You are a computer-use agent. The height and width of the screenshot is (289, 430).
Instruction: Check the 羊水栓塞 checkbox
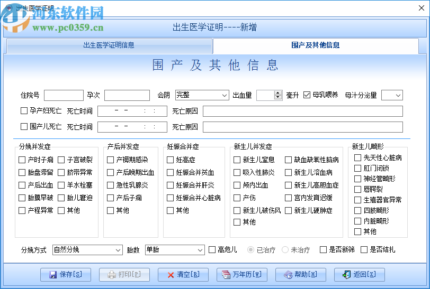pyautogui.click(x=61, y=185)
